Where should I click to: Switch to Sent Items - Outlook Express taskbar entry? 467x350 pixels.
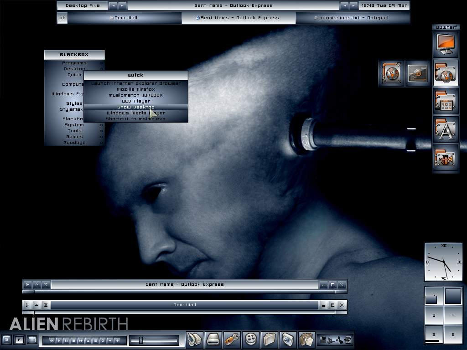tap(238, 18)
